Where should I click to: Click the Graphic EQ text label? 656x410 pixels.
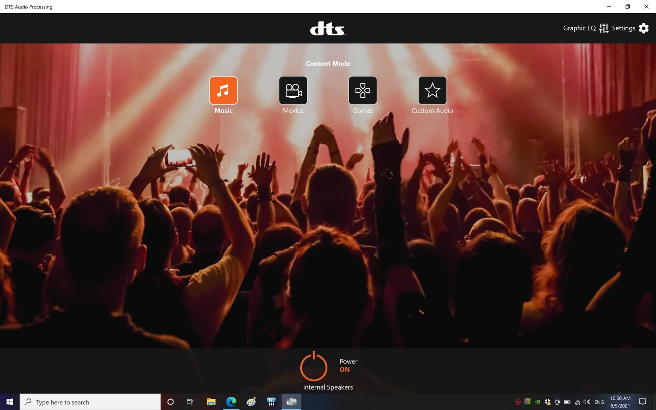(x=579, y=28)
